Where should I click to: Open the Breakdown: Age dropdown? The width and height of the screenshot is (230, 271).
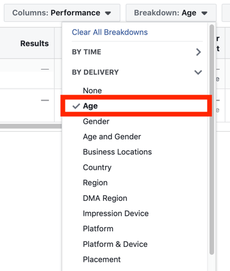171,13
